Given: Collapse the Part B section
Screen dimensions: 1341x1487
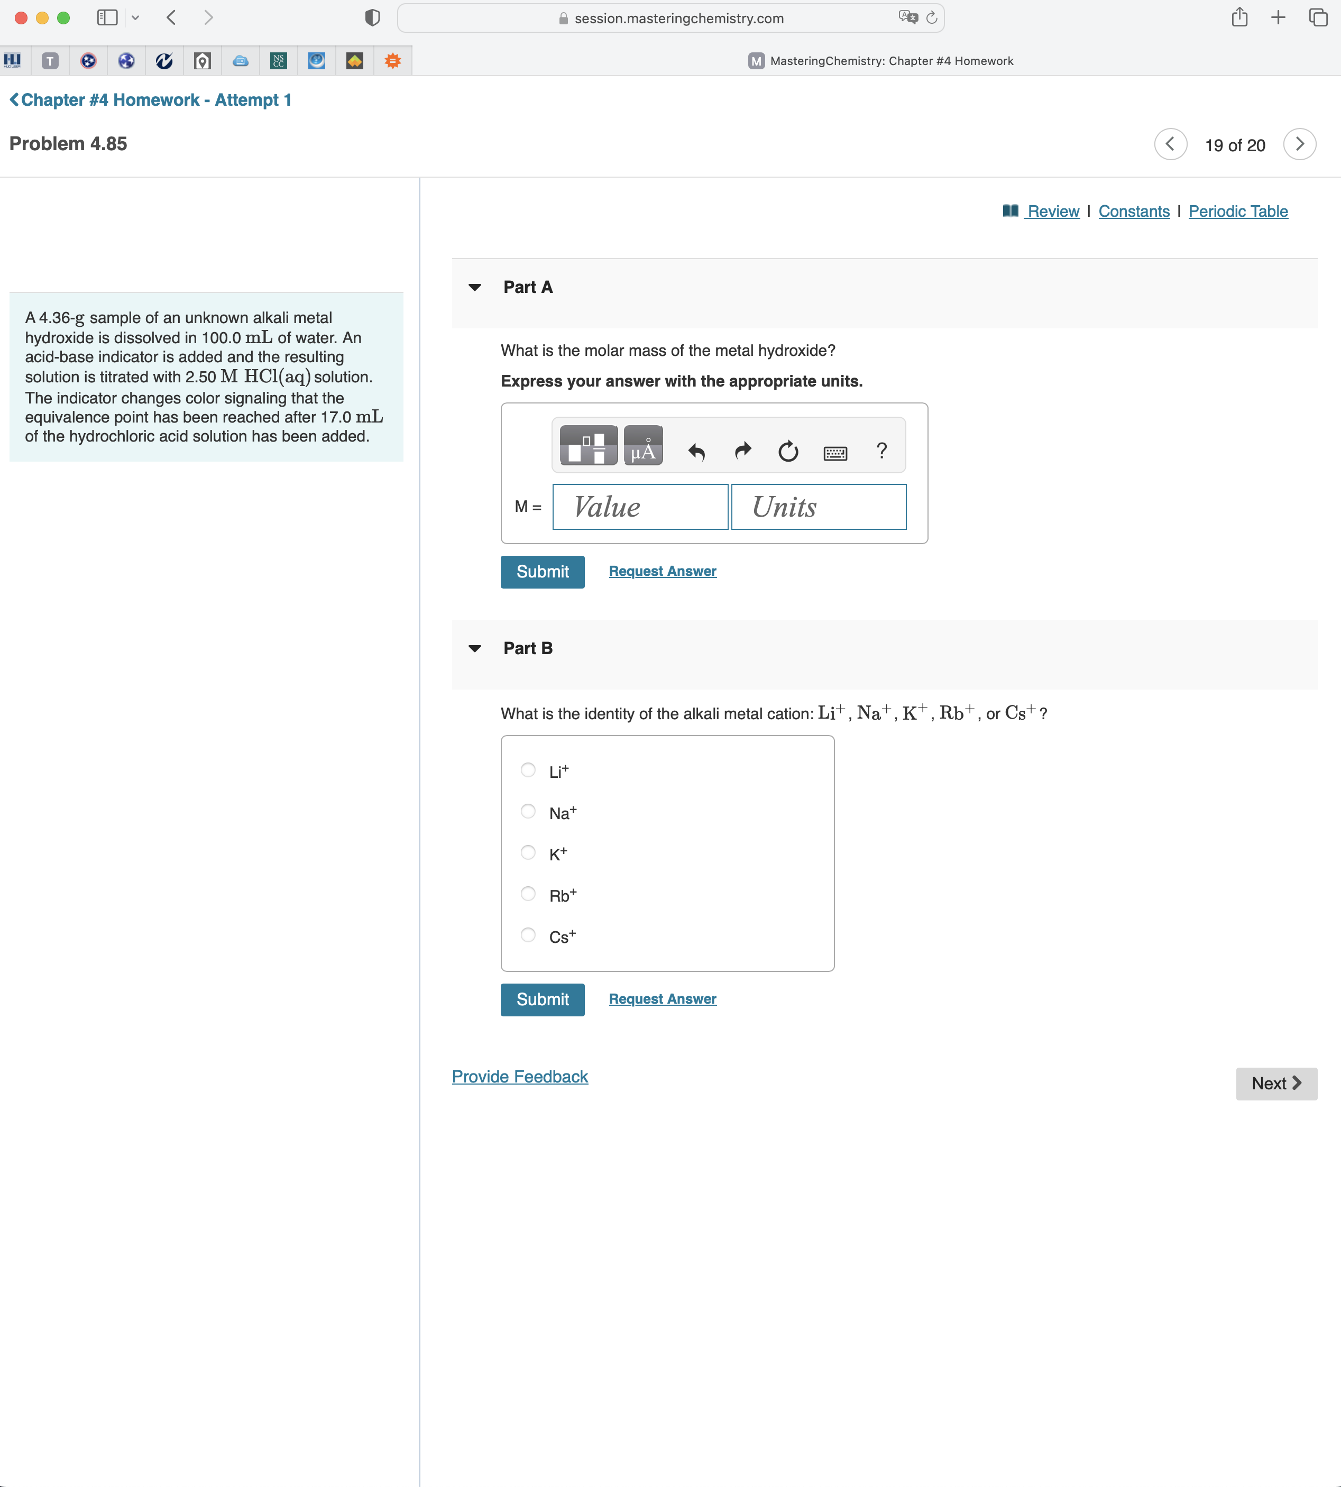Looking at the screenshot, I should point(475,648).
